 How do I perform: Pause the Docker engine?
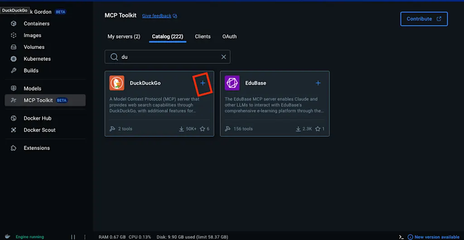click(x=73, y=237)
